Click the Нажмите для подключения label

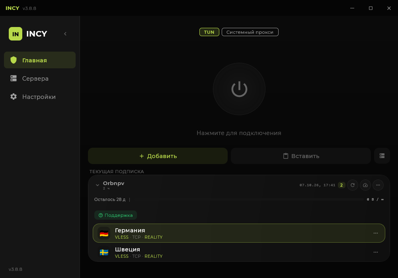pos(239,133)
